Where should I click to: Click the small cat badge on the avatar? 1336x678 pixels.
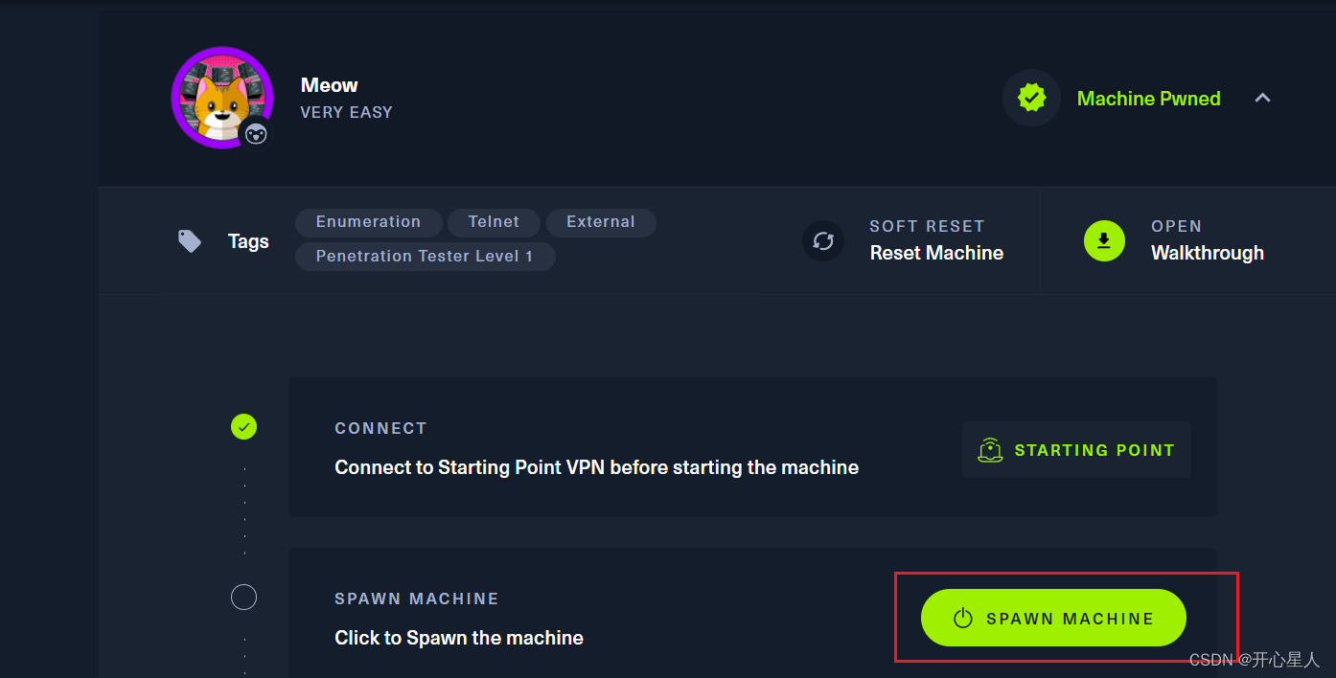pyautogui.click(x=255, y=135)
